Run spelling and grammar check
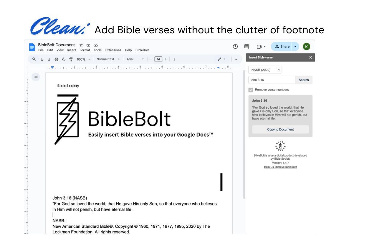Image resolution: width=384 pixels, height=240 pixels. point(64,59)
